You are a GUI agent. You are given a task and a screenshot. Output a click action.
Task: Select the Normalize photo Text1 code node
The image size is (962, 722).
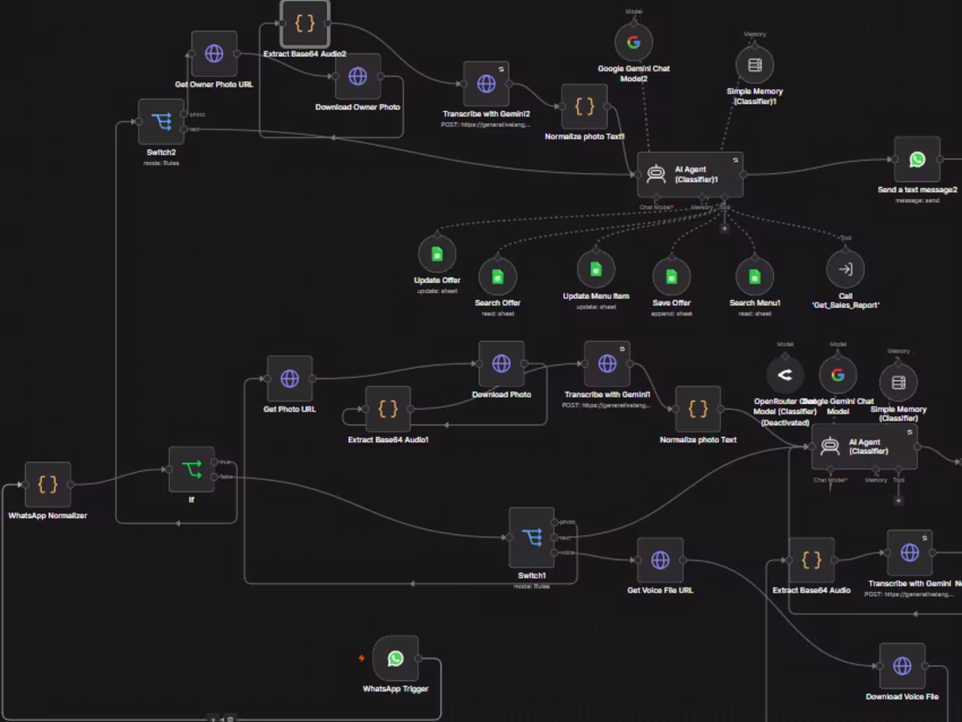click(585, 107)
